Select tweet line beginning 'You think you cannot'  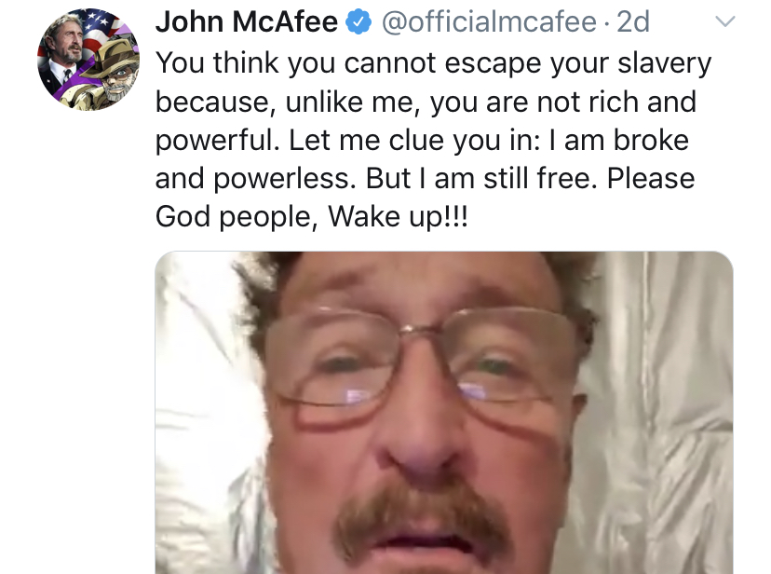433,64
